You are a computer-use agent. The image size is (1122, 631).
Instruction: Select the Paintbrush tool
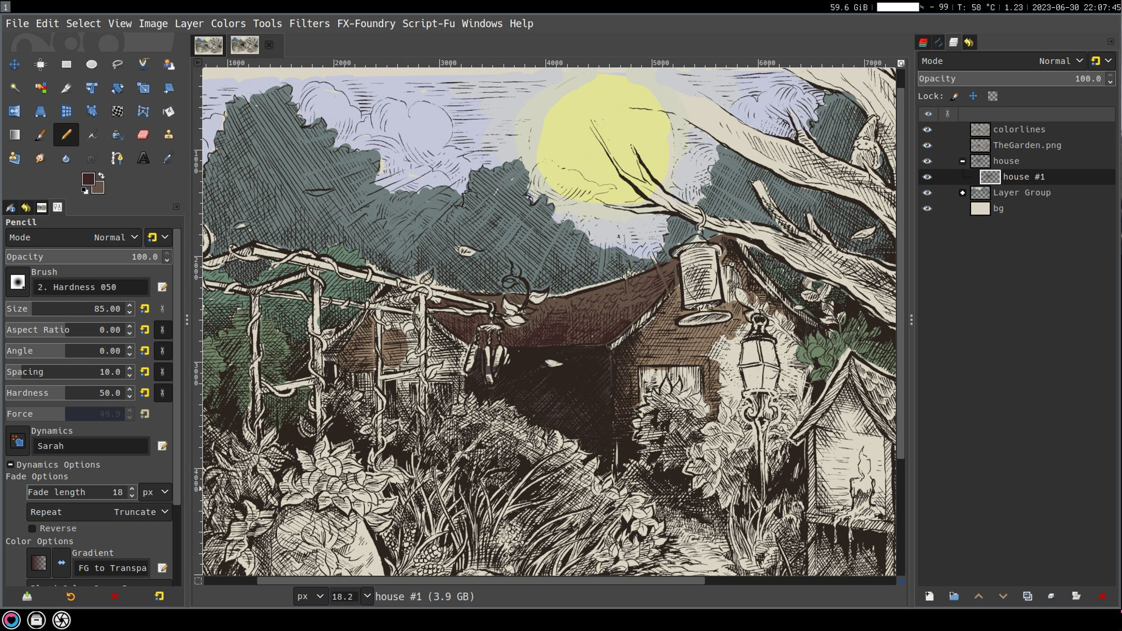tap(40, 135)
